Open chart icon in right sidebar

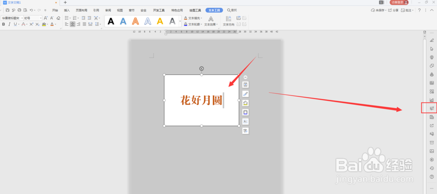tap(432, 100)
